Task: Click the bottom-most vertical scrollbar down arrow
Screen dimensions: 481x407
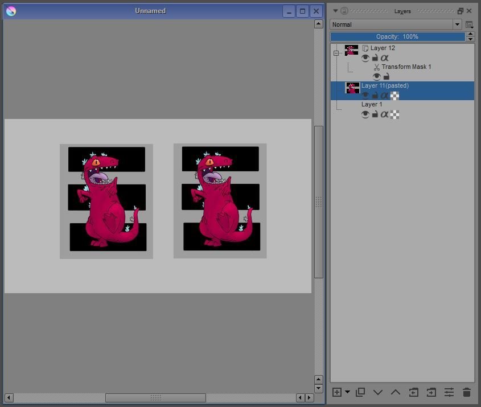Action: [318, 388]
